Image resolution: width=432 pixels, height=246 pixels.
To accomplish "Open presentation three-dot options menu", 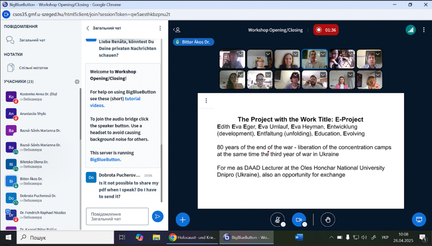I will click(206, 101).
